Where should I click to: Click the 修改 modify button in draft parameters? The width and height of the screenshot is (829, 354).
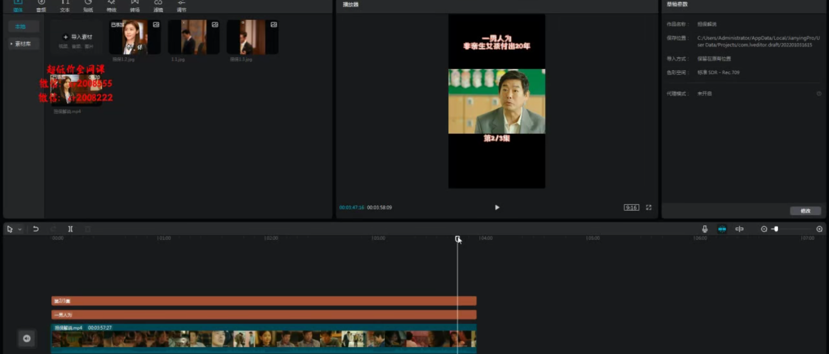(x=805, y=211)
